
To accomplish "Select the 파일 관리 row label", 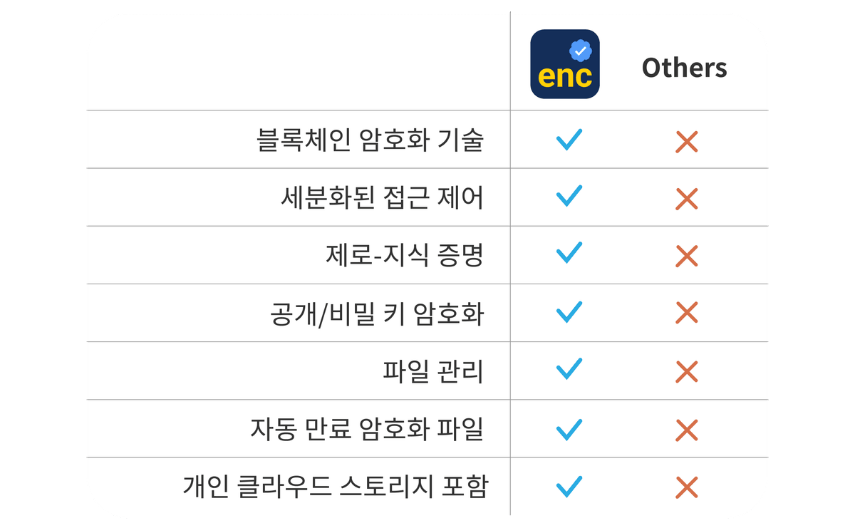I will point(432,371).
